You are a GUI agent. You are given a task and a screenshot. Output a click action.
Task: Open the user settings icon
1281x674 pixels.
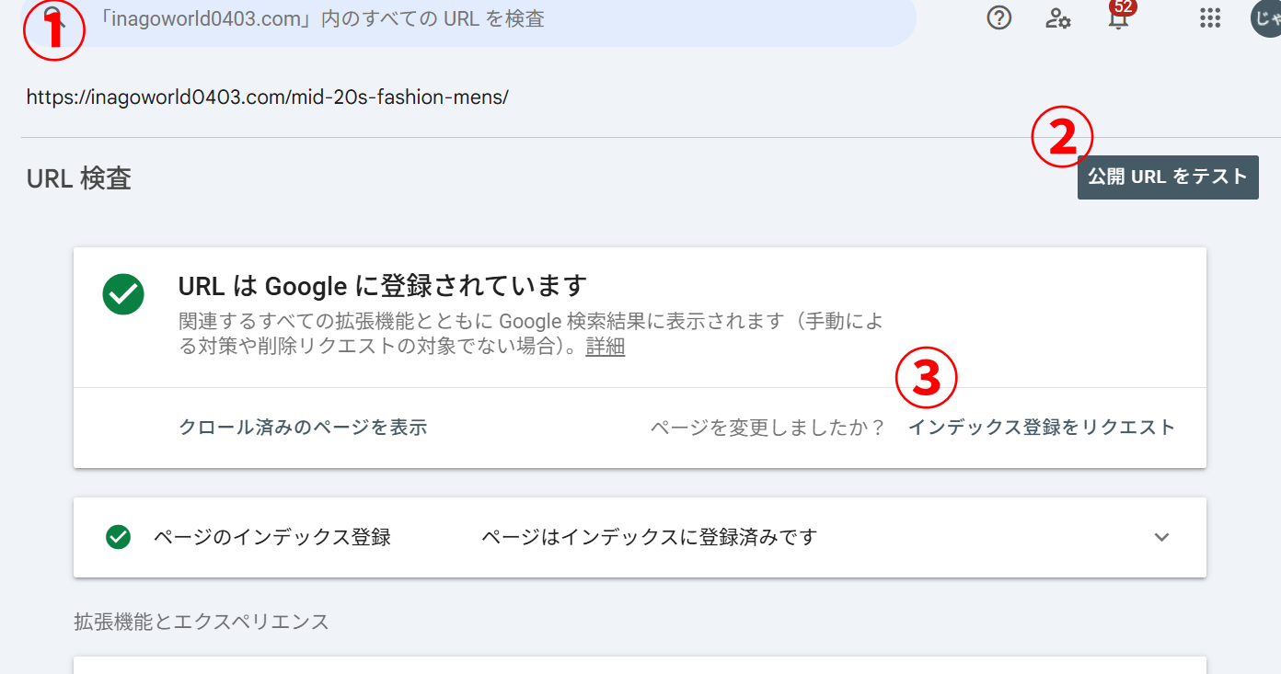1058,17
